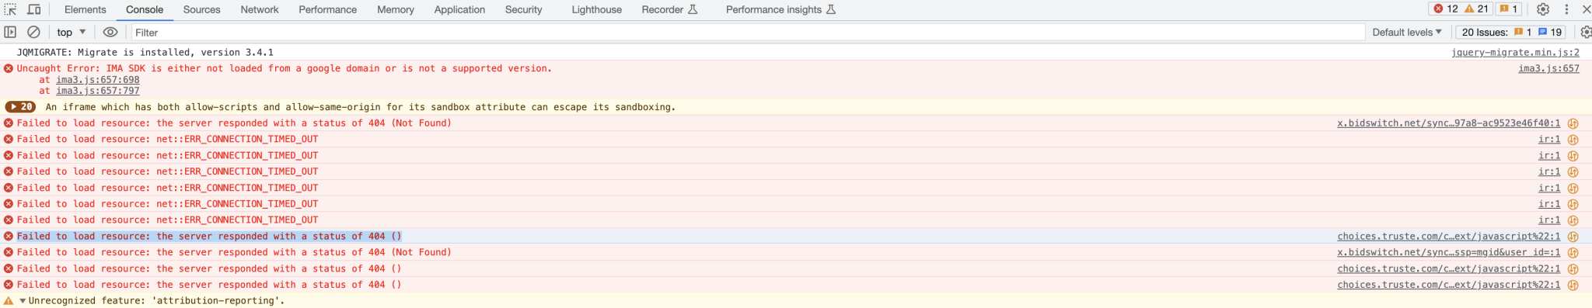This screenshot has height=308, width=1592.
Task: Switch to the Lighthouse tab
Action: tap(596, 9)
